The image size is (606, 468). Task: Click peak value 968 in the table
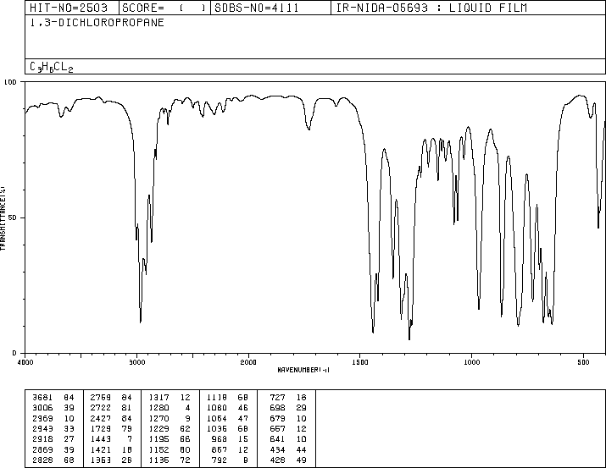click(220, 439)
